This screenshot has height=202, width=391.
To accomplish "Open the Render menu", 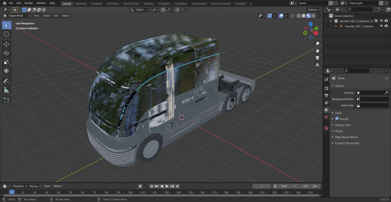I will coord(29,3).
